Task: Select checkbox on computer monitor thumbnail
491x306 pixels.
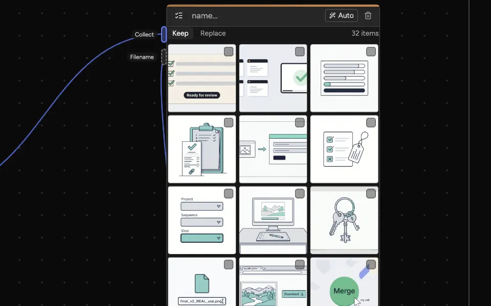Action: pos(300,193)
